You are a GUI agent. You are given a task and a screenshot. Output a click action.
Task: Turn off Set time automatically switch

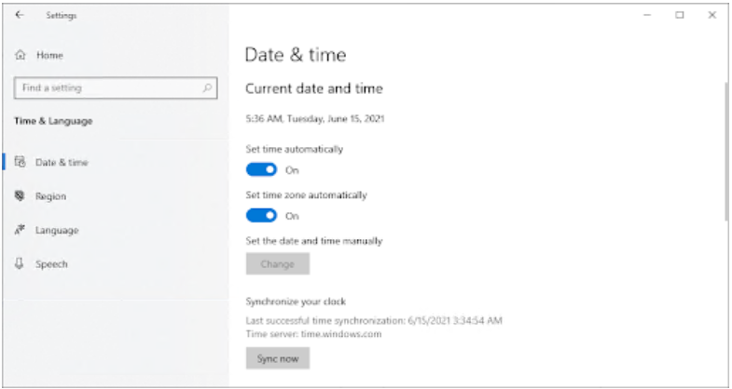click(x=261, y=169)
